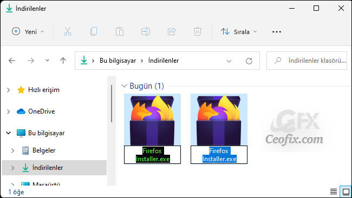
Task: Click the İndirilenler klasörü search field
Action: (x=307, y=61)
